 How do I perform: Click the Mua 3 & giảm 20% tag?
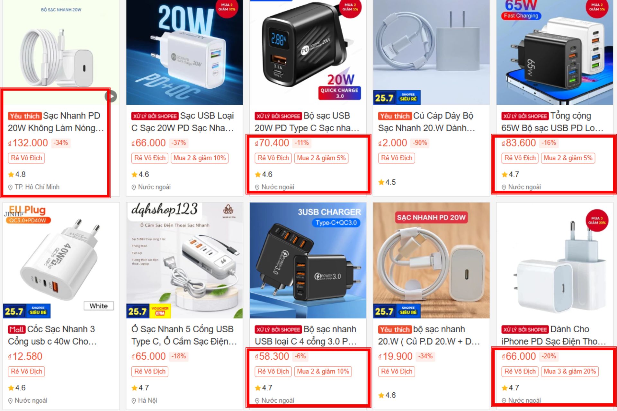(570, 372)
